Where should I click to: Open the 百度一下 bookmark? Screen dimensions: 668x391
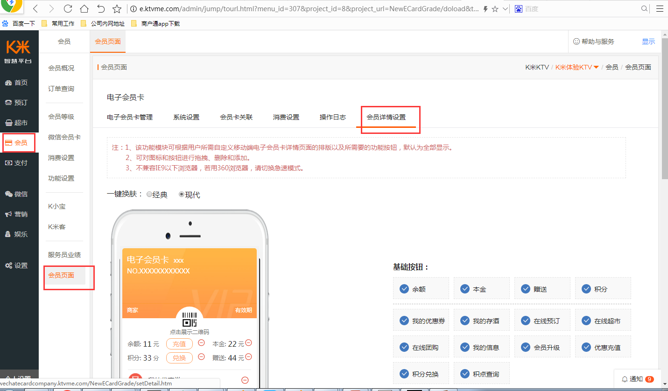tap(19, 23)
